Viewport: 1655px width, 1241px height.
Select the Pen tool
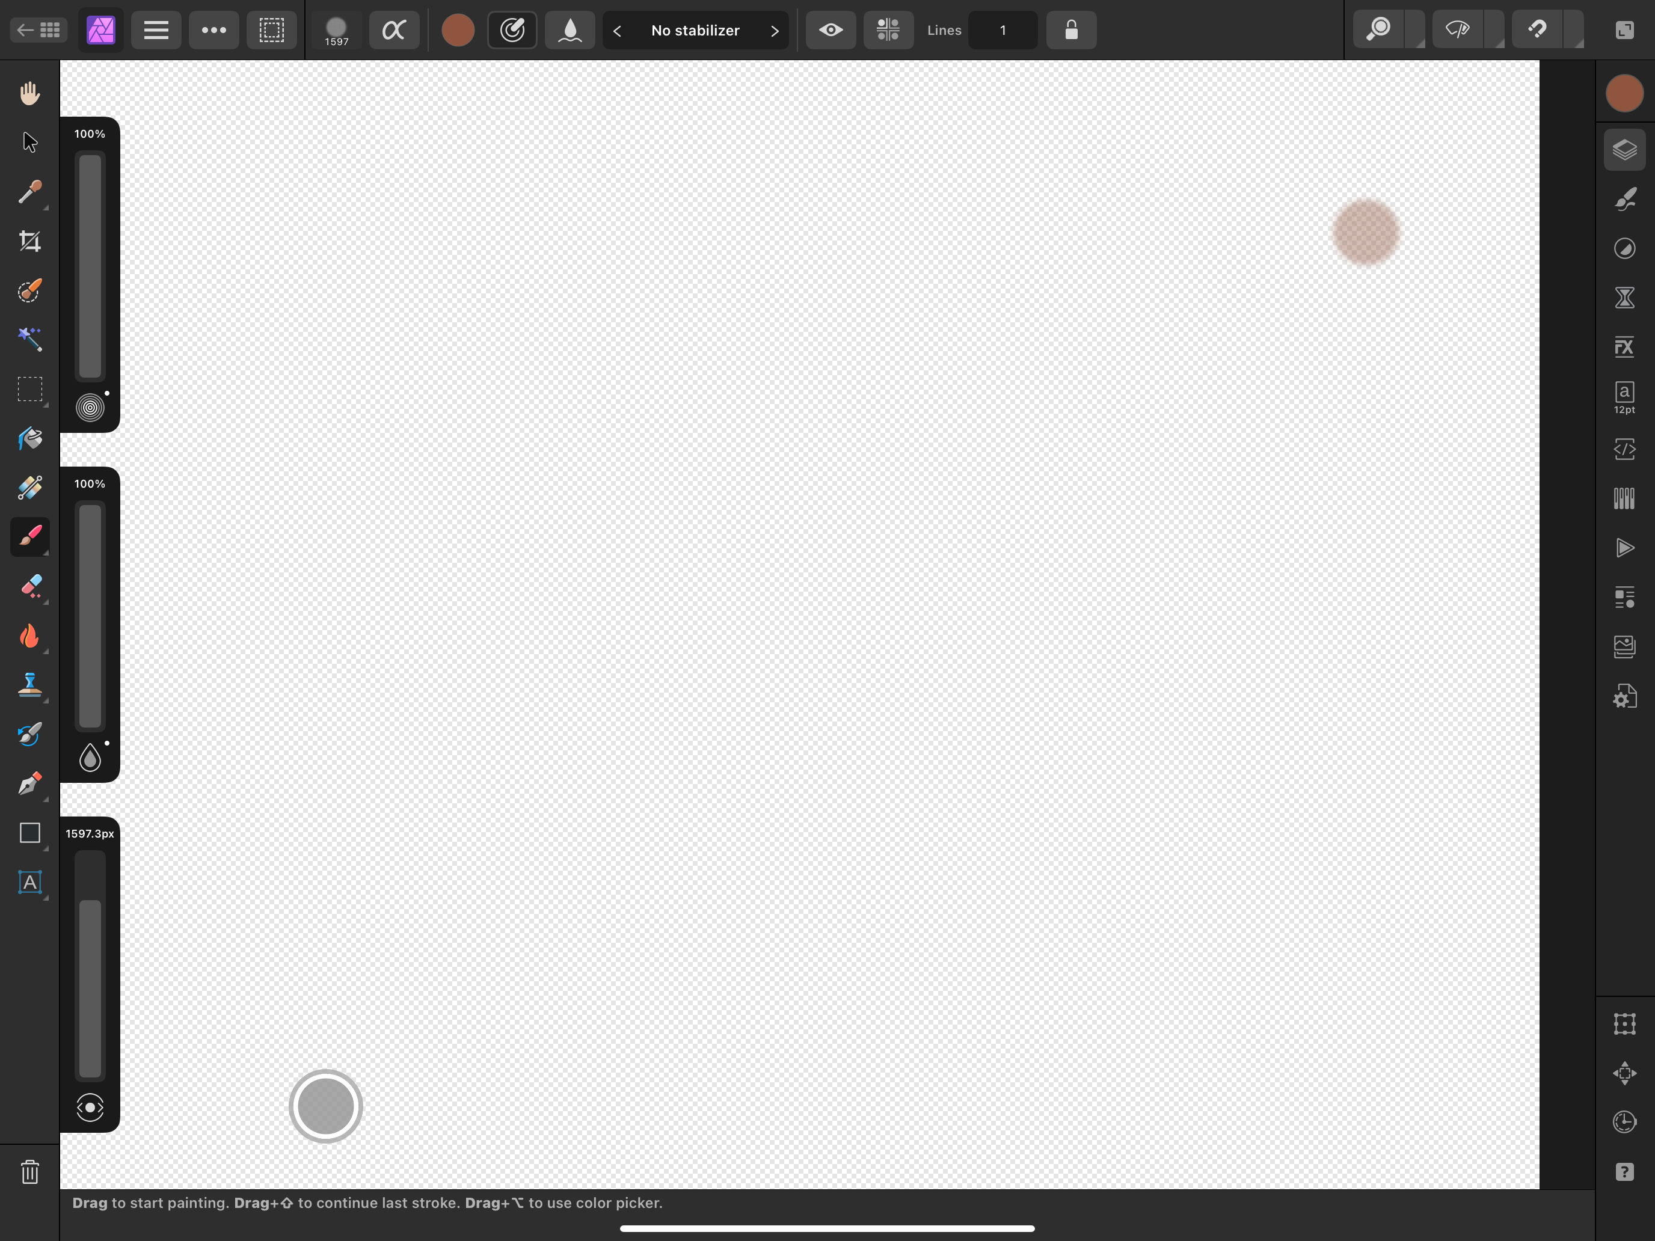coord(30,784)
